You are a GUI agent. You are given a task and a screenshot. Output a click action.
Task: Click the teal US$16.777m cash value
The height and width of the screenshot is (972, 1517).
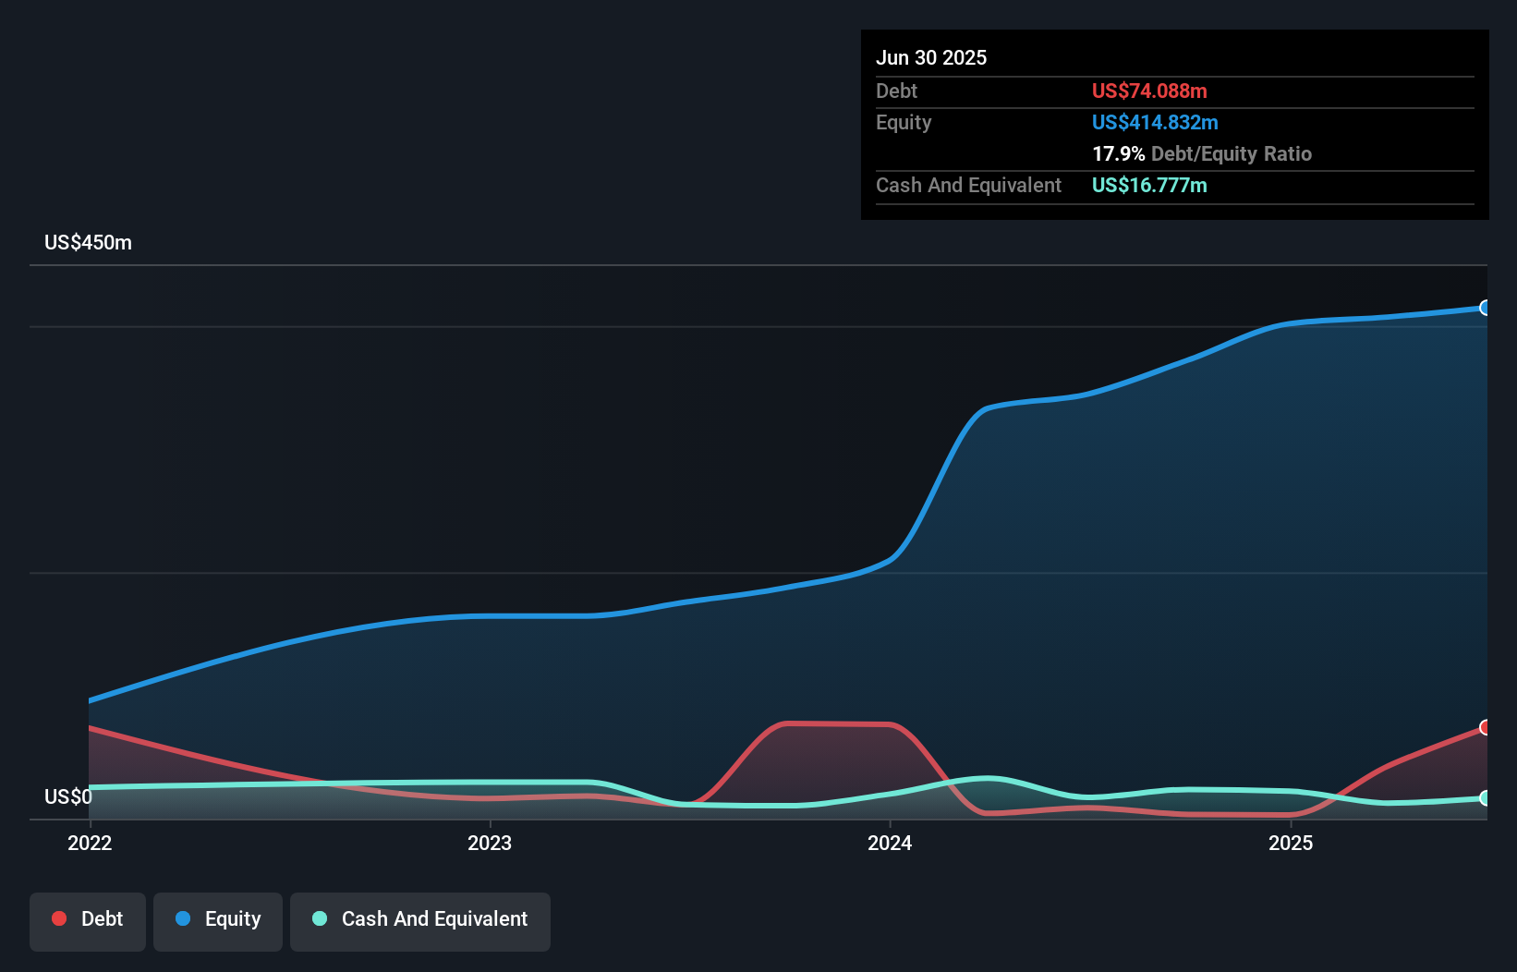click(1148, 185)
